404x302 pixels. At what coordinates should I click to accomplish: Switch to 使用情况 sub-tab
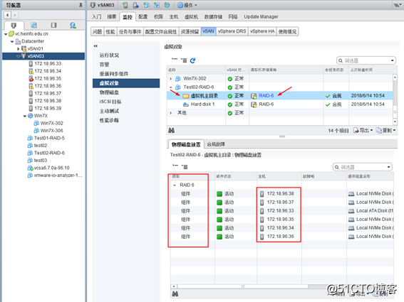287,31
